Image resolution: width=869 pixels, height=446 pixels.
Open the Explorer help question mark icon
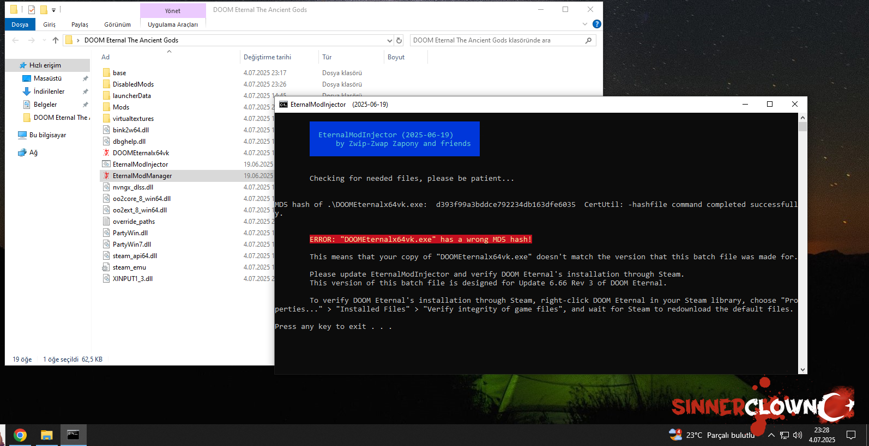[596, 24]
